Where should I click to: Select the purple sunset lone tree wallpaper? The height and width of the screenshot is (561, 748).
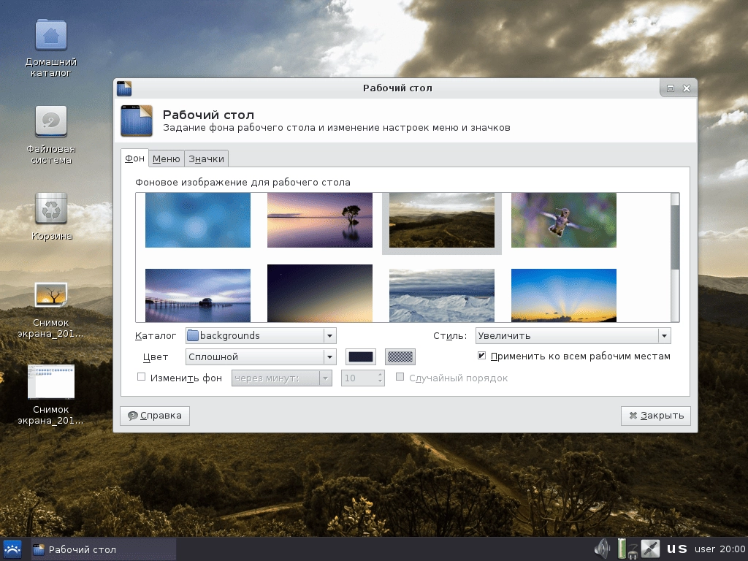[x=320, y=220]
